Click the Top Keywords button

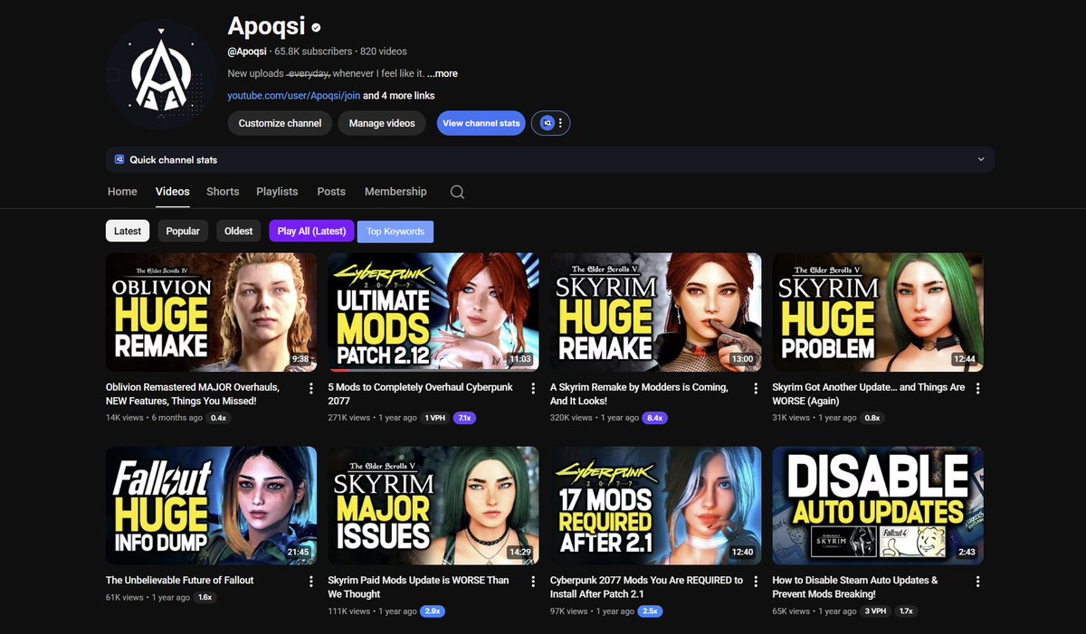tap(395, 232)
